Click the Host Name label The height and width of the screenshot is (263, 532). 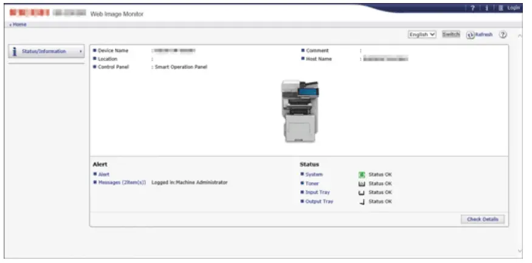pyautogui.click(x=319, y=59)
